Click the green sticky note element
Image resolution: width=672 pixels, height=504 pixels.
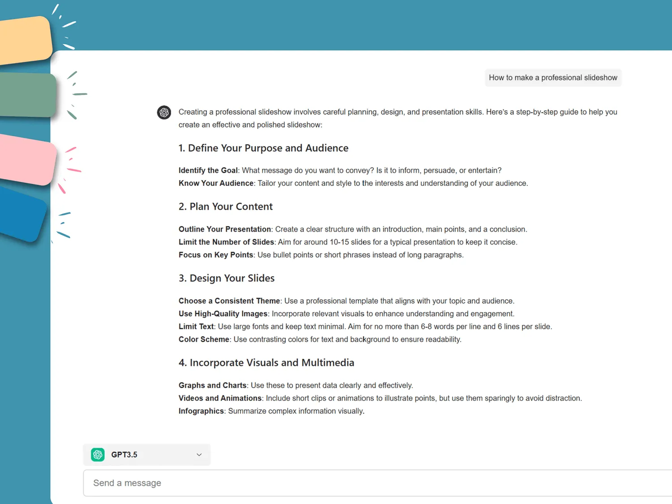pos(25,95)
